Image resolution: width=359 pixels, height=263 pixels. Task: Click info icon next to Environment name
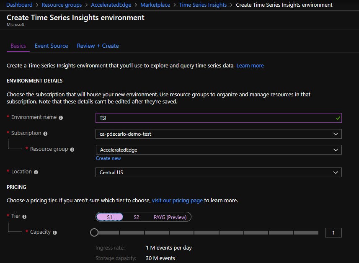[x=61, y=118]
